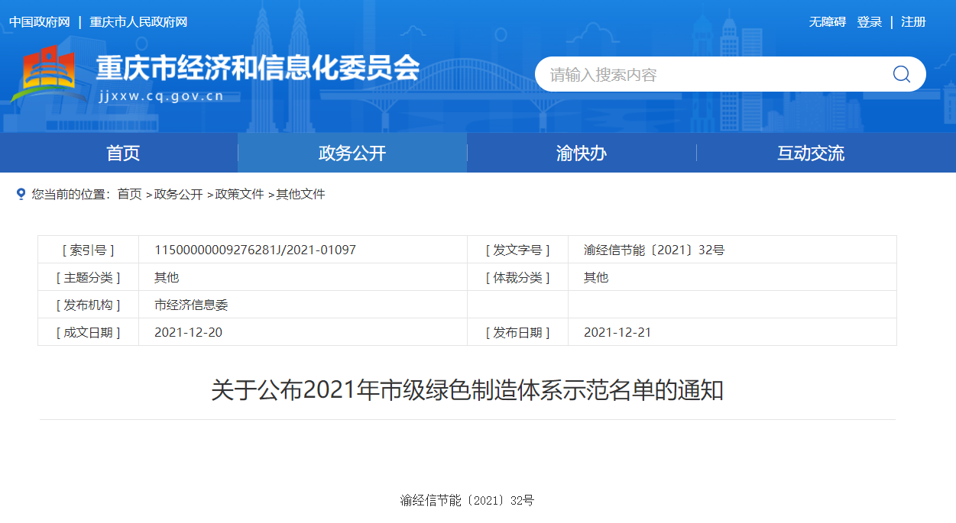
Task: Go to 首页 in the breadcrumb
Action: point(129,194)
